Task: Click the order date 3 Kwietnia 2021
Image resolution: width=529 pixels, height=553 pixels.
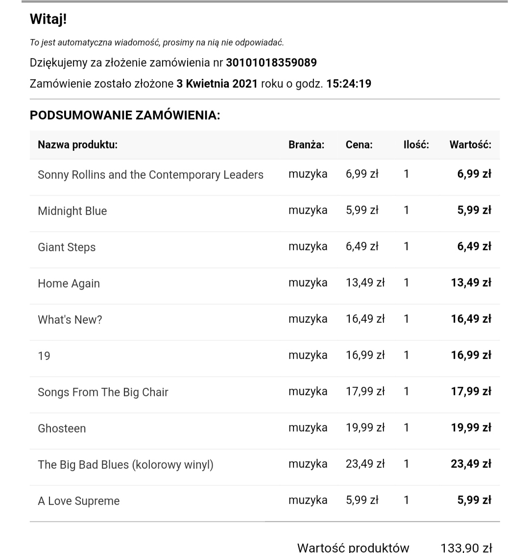Action: [x=217, y=84]
